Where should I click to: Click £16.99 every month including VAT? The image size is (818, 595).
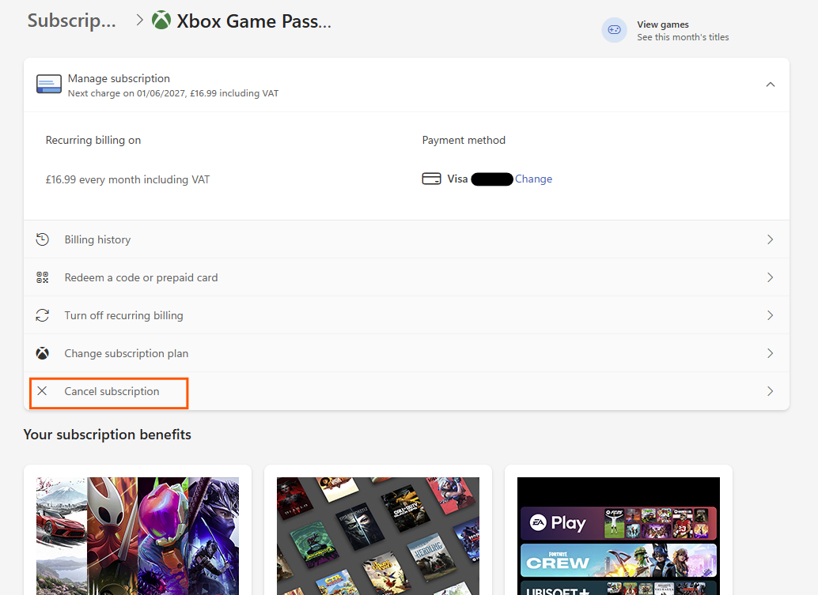click(x=128, y=179)
